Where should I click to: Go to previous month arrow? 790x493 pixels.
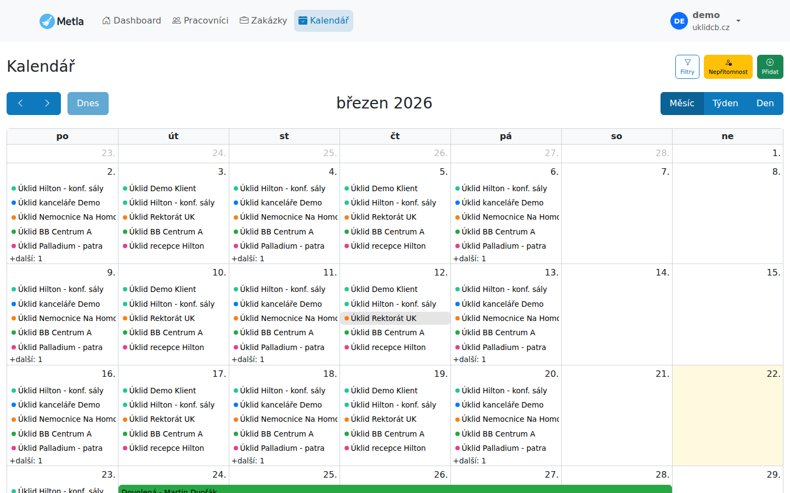[20, 104]
